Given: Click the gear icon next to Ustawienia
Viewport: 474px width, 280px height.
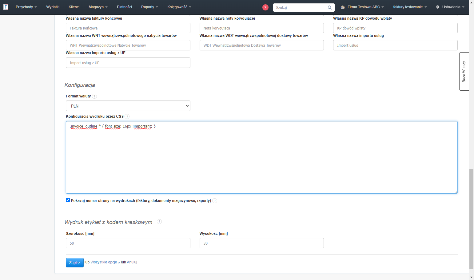Looking at the screenshot, I should (x=438, y=7).
